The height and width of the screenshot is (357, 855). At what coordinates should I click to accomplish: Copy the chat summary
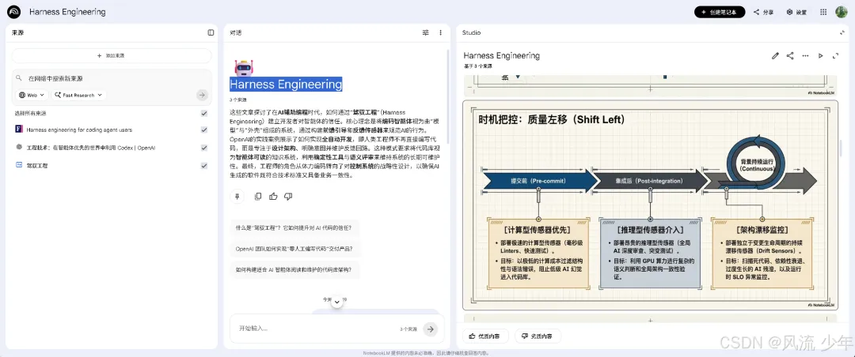click(258, 197)
